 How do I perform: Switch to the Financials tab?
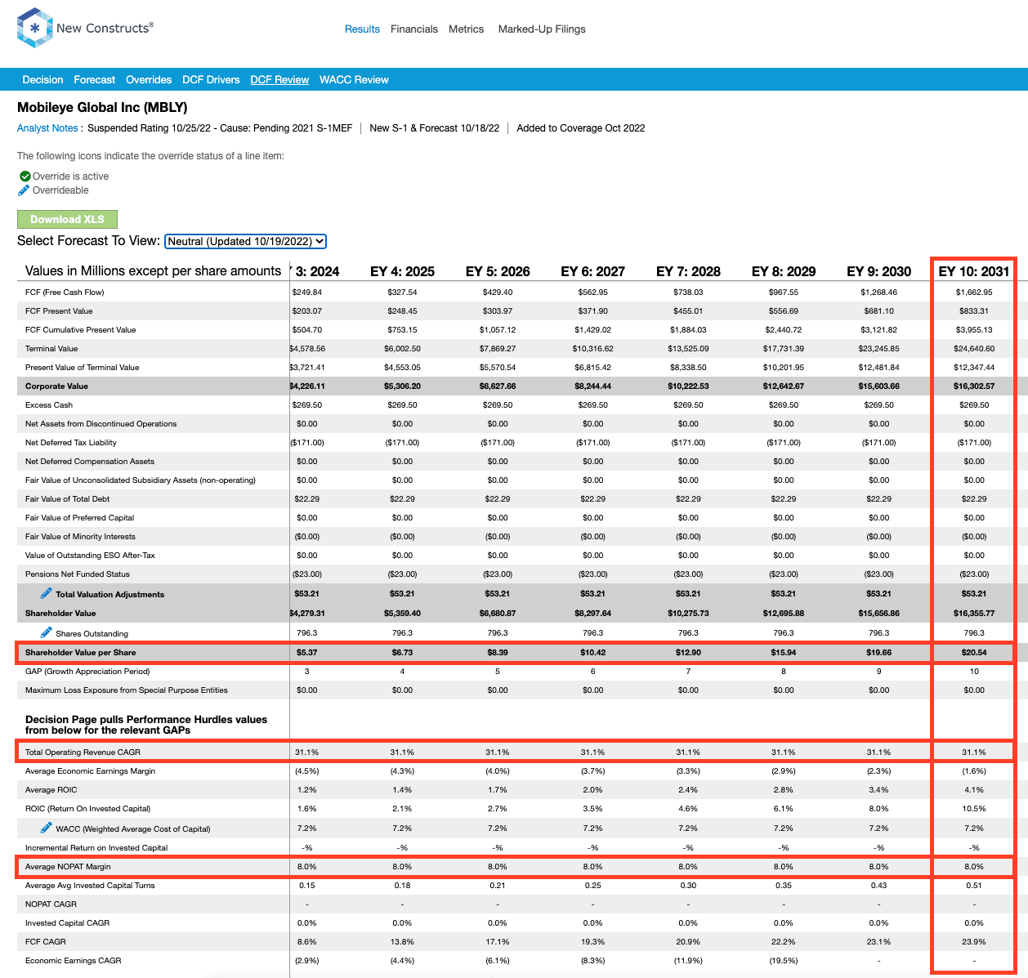[414, 29]
